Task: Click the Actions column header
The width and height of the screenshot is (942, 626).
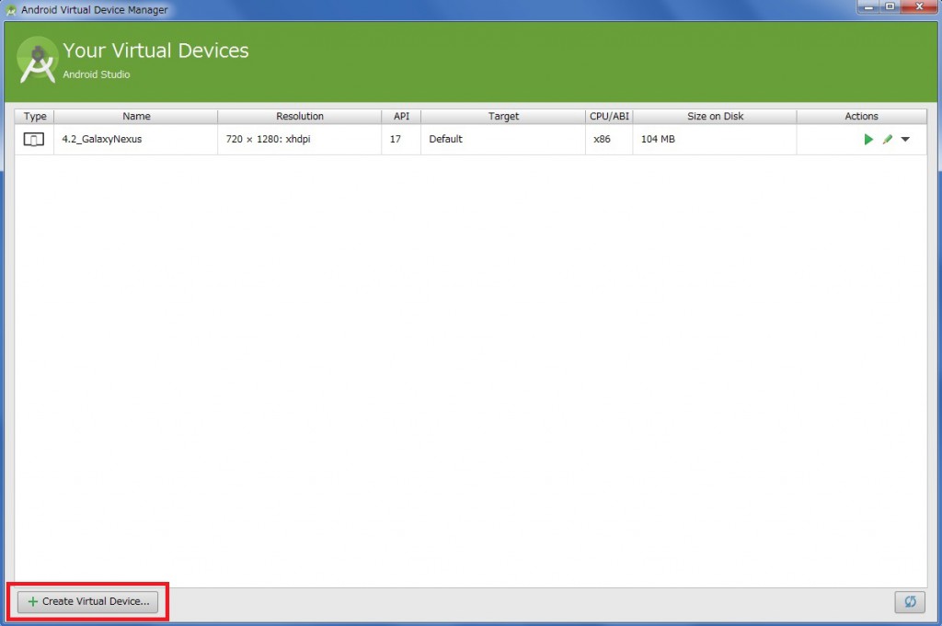Action: [x=861, y=117]
